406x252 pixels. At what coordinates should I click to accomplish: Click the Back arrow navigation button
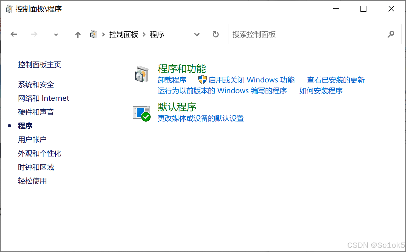coord(14,34)
